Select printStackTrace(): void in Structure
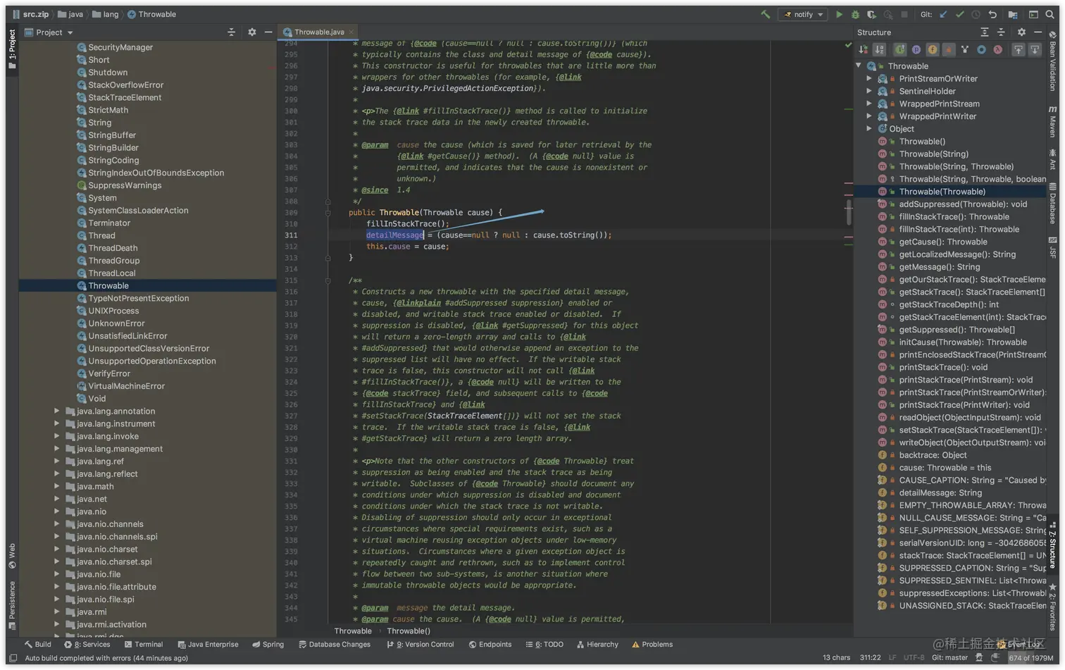Screen dimensions: 1065x670 [943, 367]
